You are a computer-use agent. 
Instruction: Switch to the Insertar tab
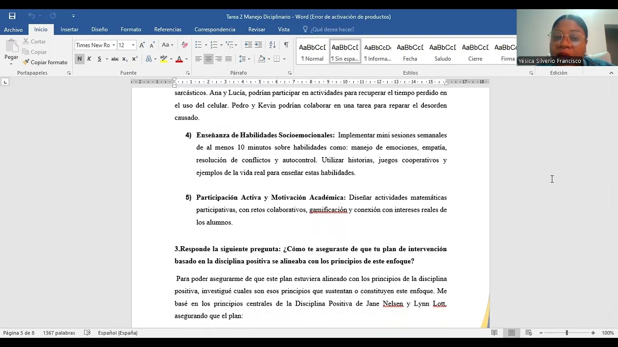(x=70, y=29)
